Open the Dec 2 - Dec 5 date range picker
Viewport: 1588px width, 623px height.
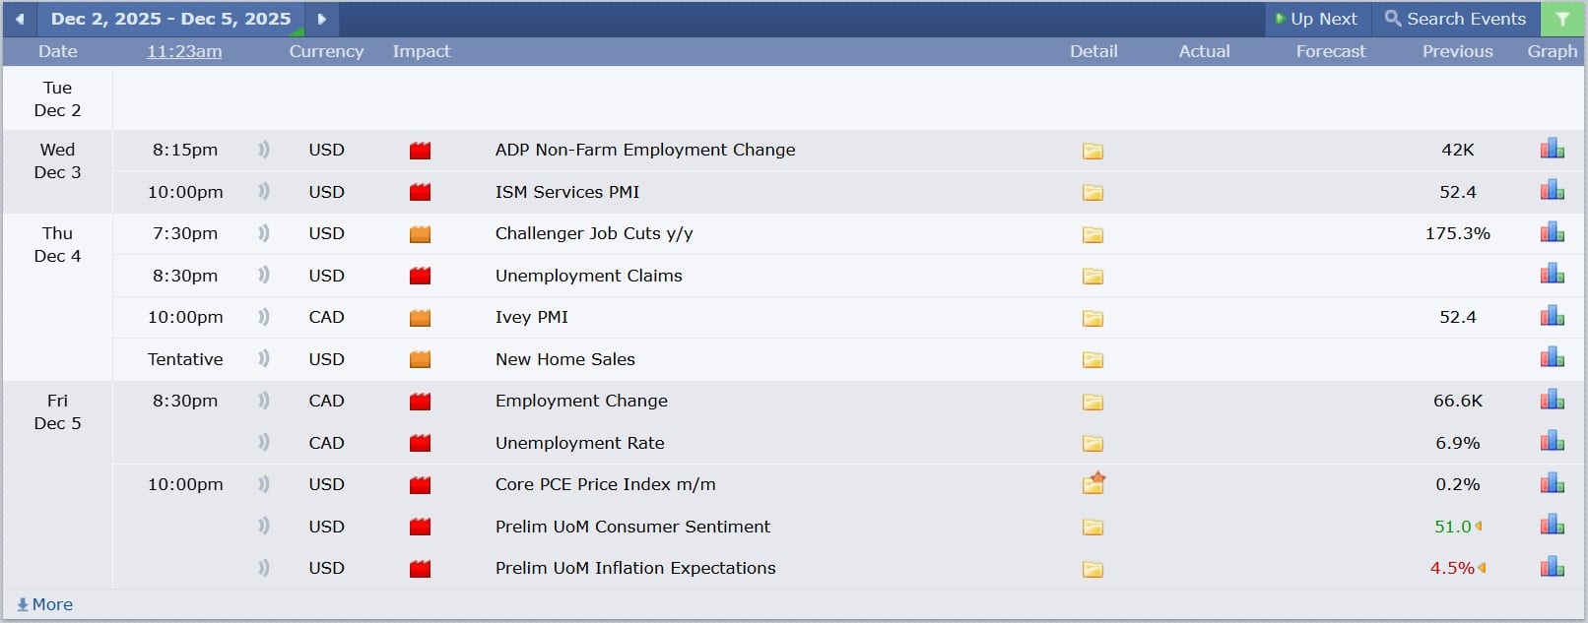170,19
